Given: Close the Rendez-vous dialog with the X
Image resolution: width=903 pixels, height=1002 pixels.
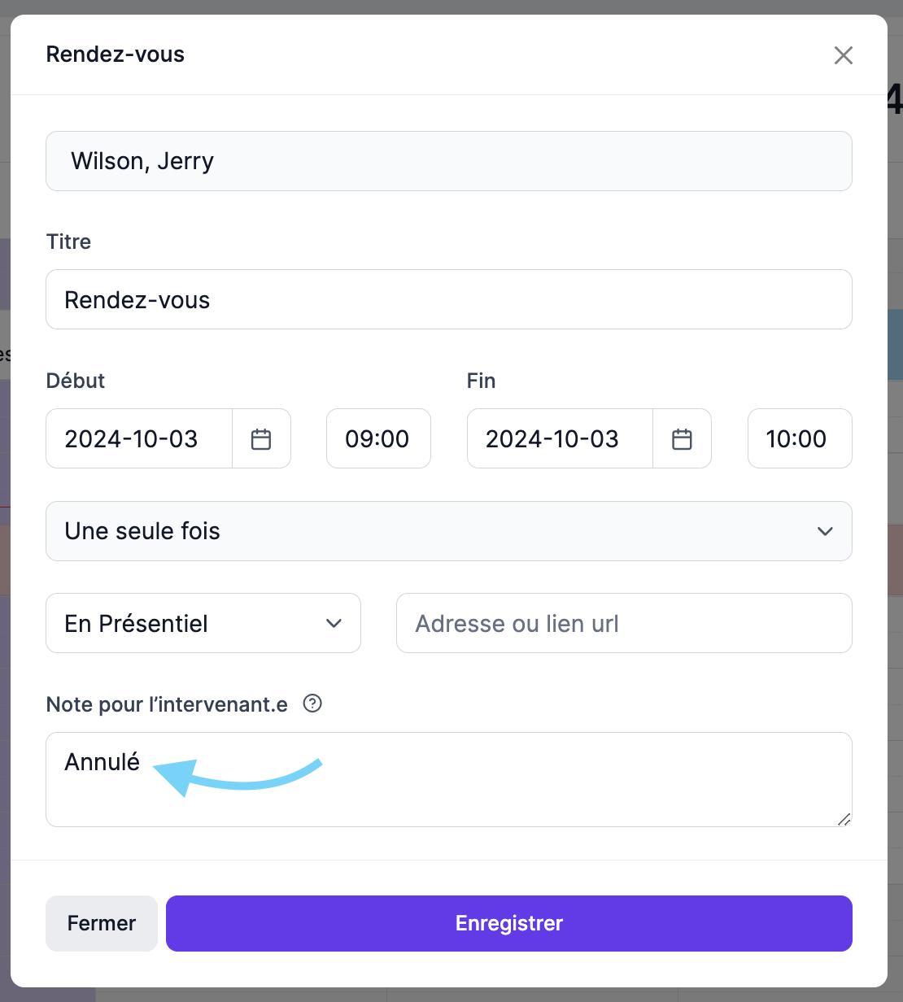Looking at the screenshot, I should (844, 55).
